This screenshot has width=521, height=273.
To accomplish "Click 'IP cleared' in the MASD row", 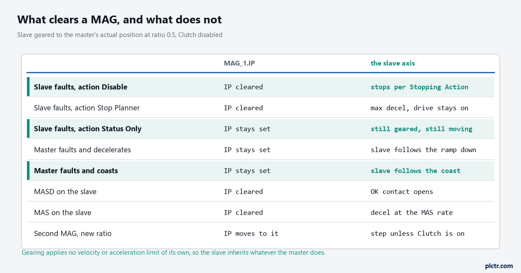I will point(243,192).
